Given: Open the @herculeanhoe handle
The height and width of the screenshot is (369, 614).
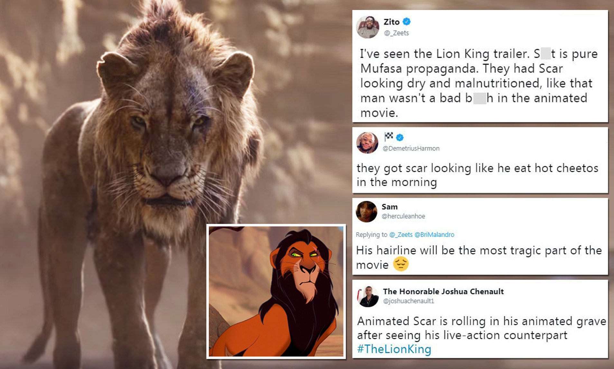Looking at the screenshot, I should (x=403, y=216).
